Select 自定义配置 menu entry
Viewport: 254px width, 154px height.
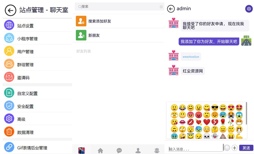tap(37, 93)
